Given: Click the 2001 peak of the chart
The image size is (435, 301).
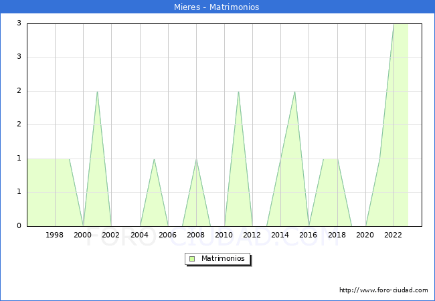Looking at the screenshot, I should (x=97, y=92).
